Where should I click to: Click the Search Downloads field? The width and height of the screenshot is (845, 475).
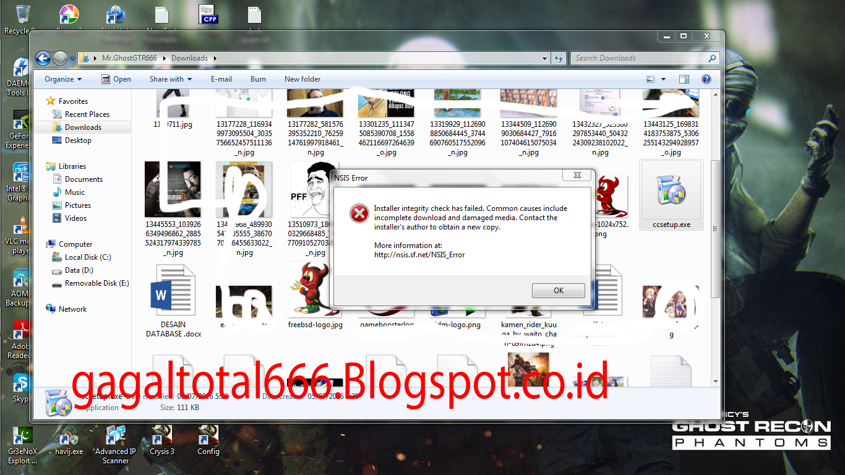643,58
